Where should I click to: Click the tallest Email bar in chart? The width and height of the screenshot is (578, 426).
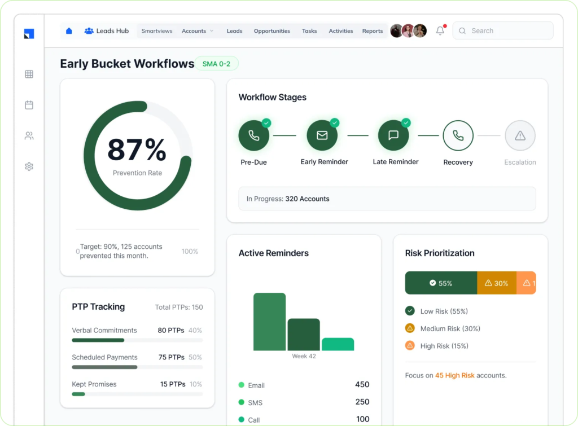(269, 322)
